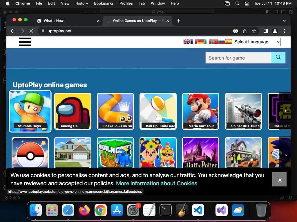Click the Google icon in address bar
The height and width of the screenshot is (222, 297).
[236, 31]
